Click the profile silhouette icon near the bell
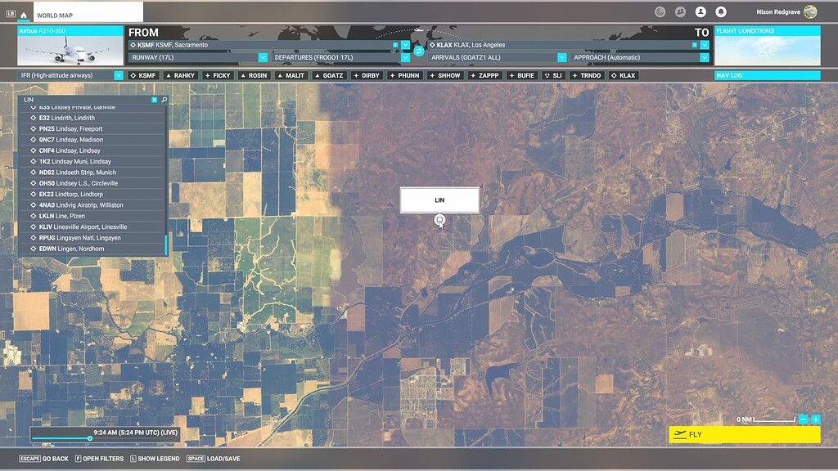838x471 pixels. pos(701,11)
